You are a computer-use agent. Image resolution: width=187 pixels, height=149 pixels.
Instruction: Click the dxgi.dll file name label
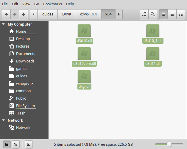(84, 87)
